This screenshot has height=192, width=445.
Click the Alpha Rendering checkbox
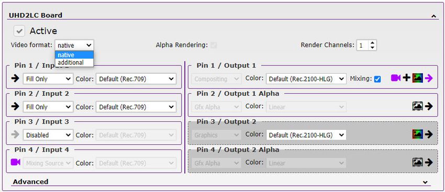click(214, 45)
